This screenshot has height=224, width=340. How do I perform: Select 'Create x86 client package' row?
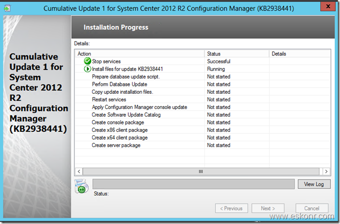(x=203, y=130)
